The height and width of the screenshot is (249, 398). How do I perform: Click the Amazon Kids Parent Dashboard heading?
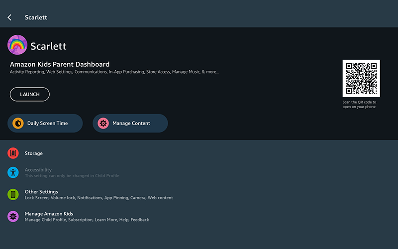click(60, 64)
